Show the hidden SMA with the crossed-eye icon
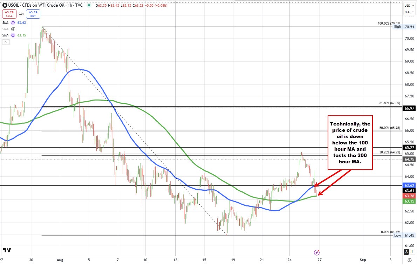417x265 pixels. pyautogui.click(x=13, y=29)
